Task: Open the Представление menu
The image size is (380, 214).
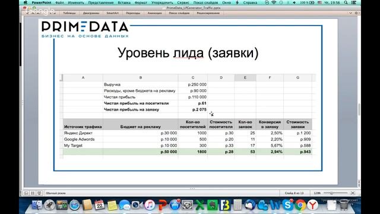Action: (x=101, y=2)
